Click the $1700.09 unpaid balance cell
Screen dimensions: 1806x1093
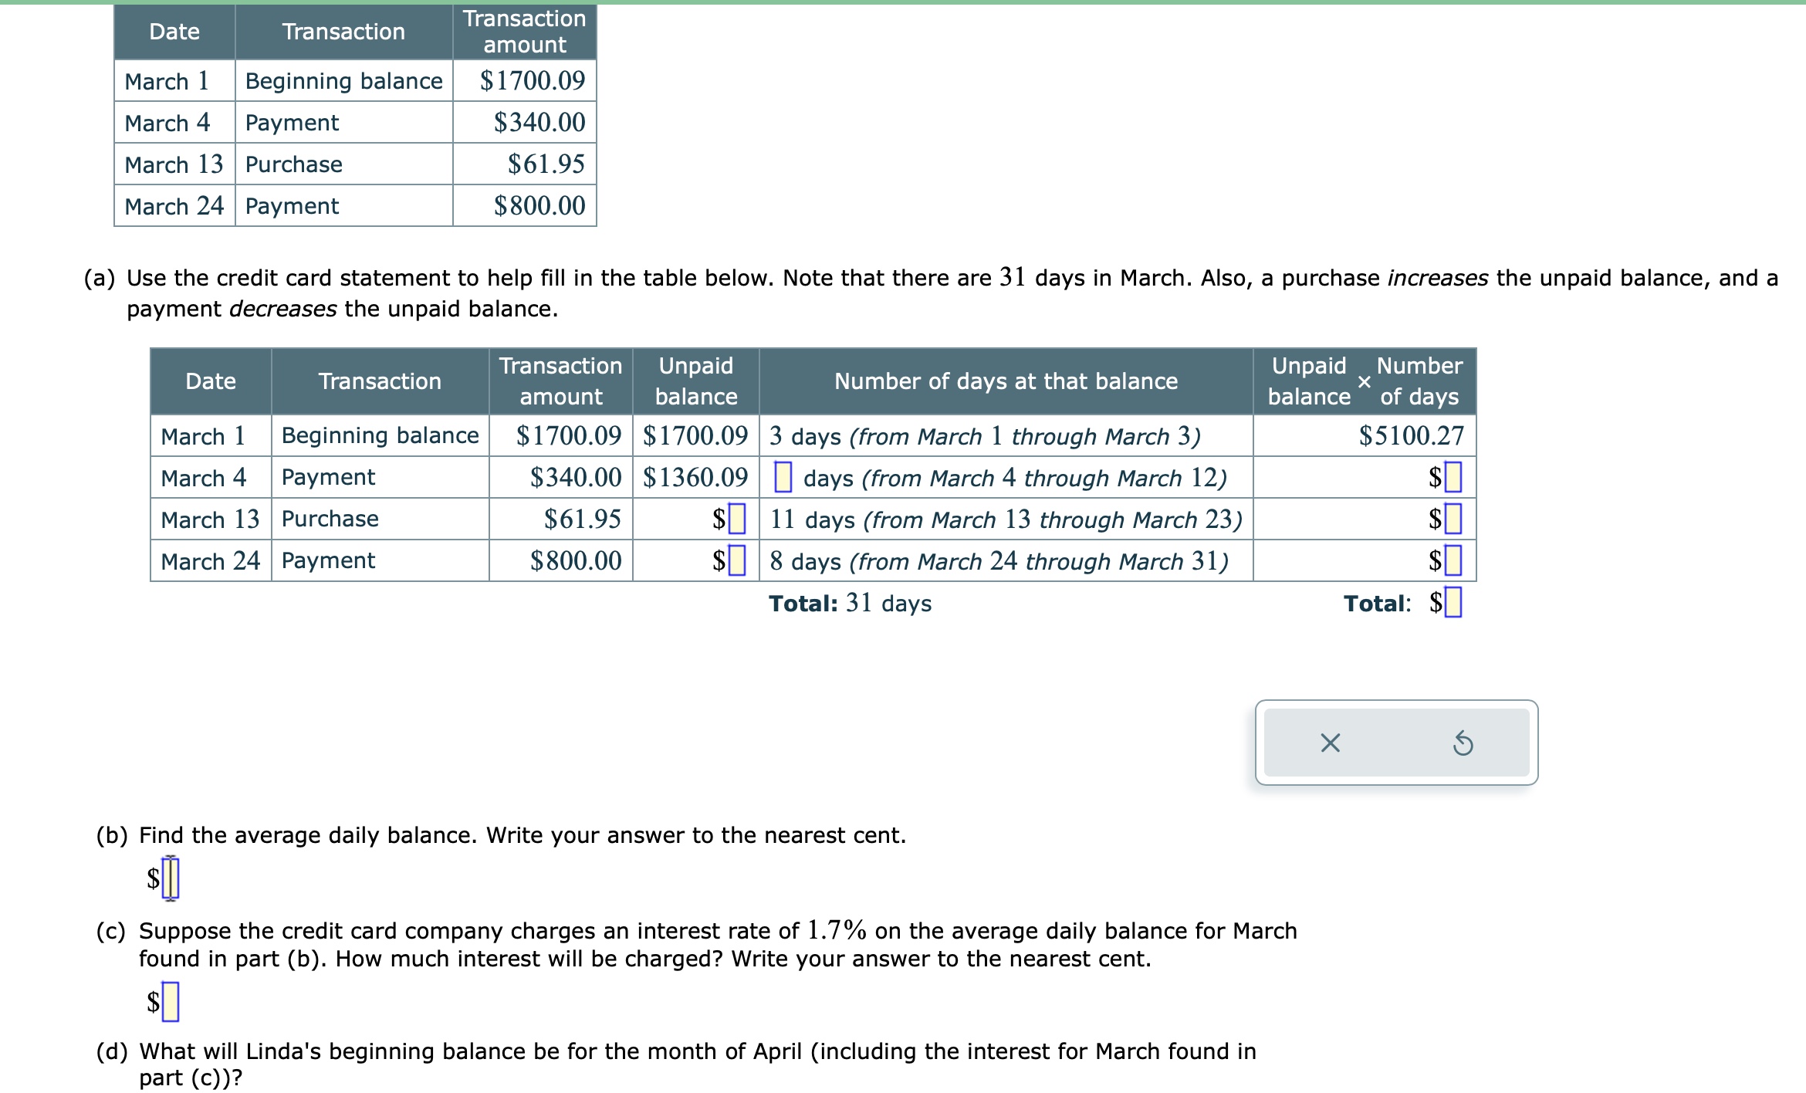pos(694,436)
